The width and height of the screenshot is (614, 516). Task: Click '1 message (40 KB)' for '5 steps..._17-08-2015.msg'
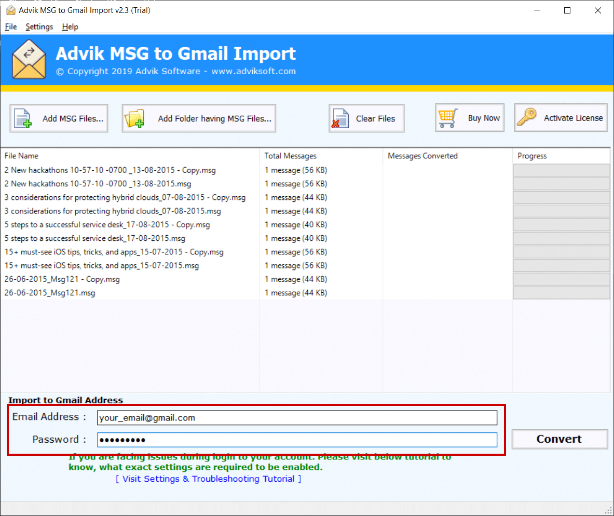296,238
